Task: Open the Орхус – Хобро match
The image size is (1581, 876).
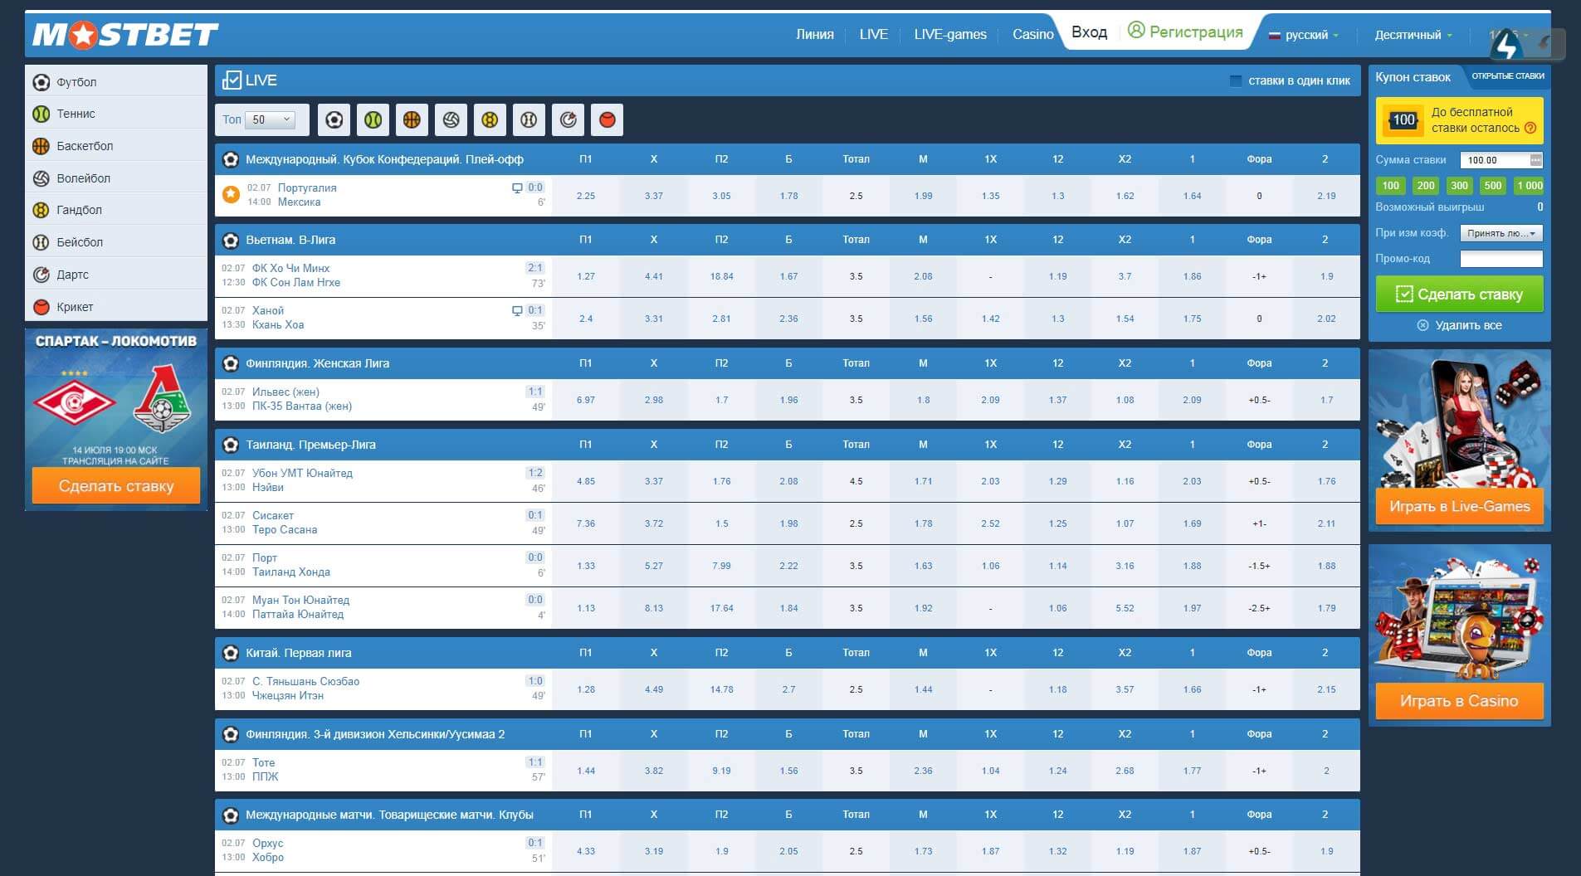Action: (x=268, y=850)
